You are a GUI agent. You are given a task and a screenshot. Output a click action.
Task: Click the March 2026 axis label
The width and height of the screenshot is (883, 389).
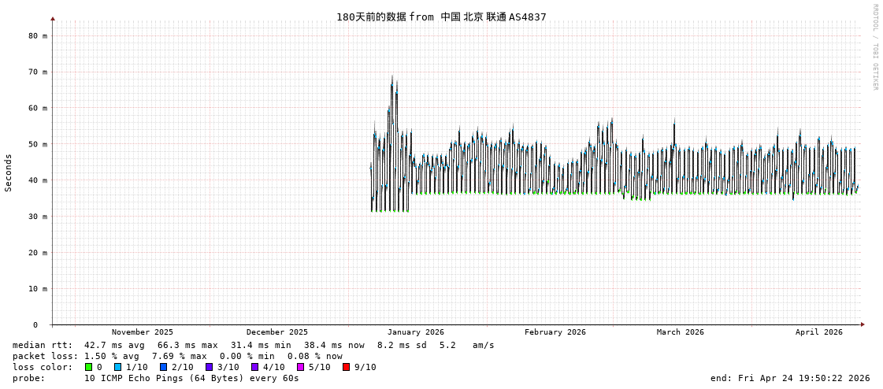tap(681, 332)
